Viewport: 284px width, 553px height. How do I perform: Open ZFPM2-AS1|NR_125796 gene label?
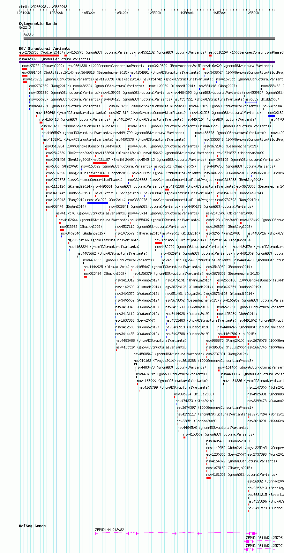click(x=264, y=538)
